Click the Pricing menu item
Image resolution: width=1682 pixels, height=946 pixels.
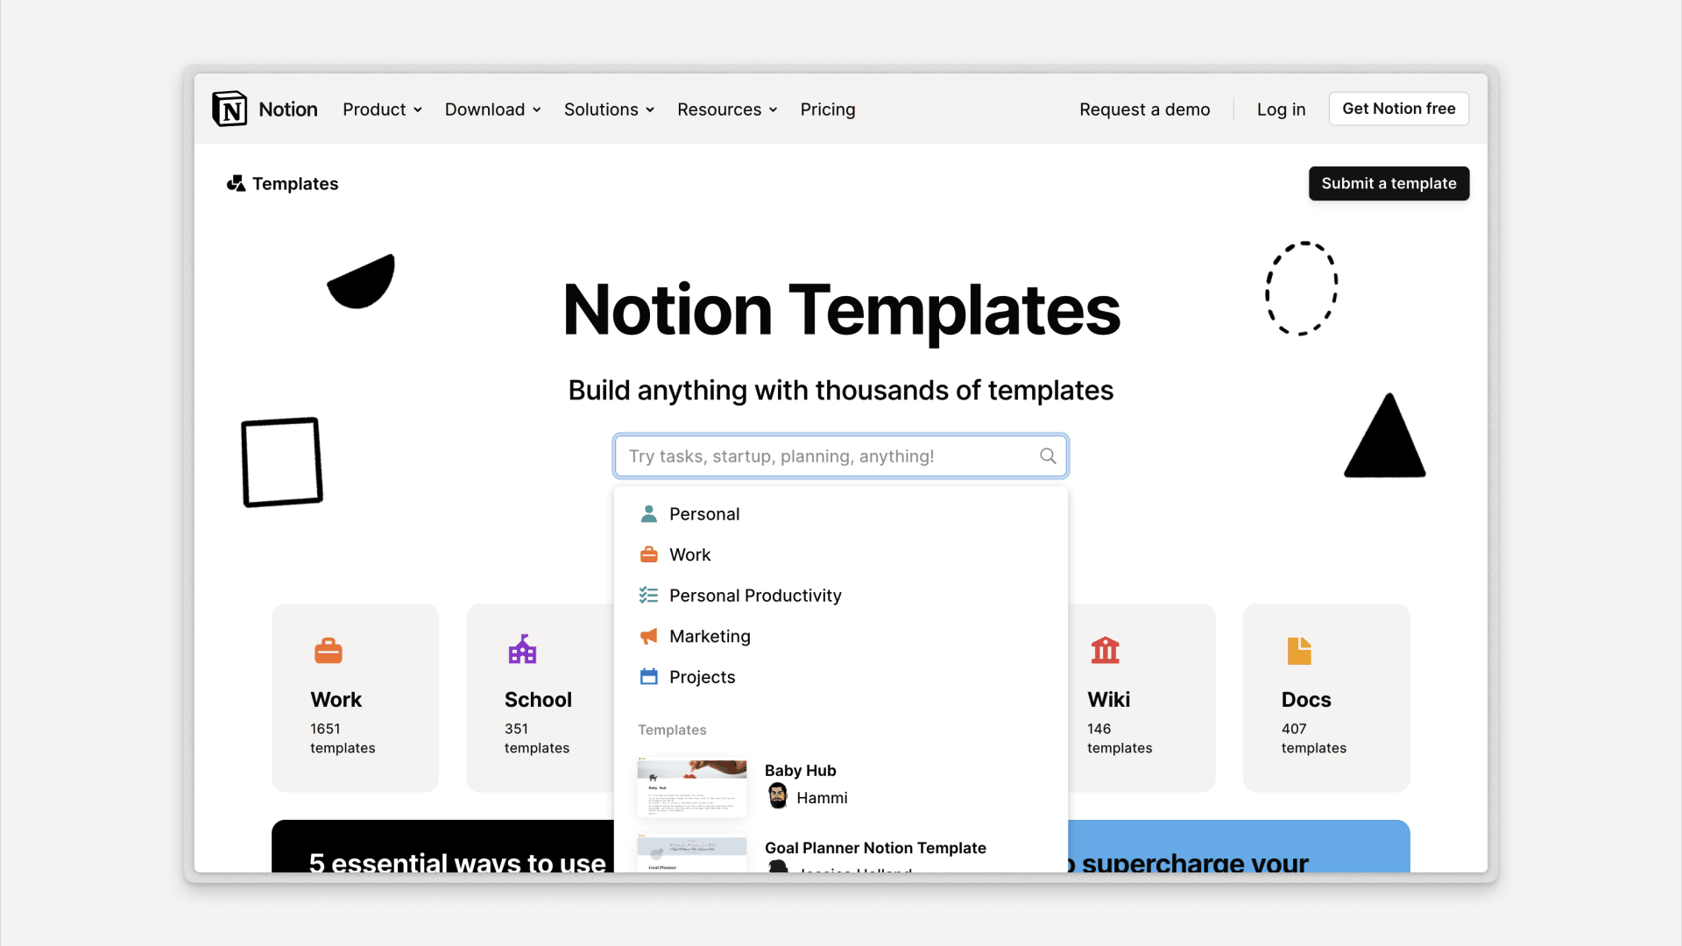point(827,109)
